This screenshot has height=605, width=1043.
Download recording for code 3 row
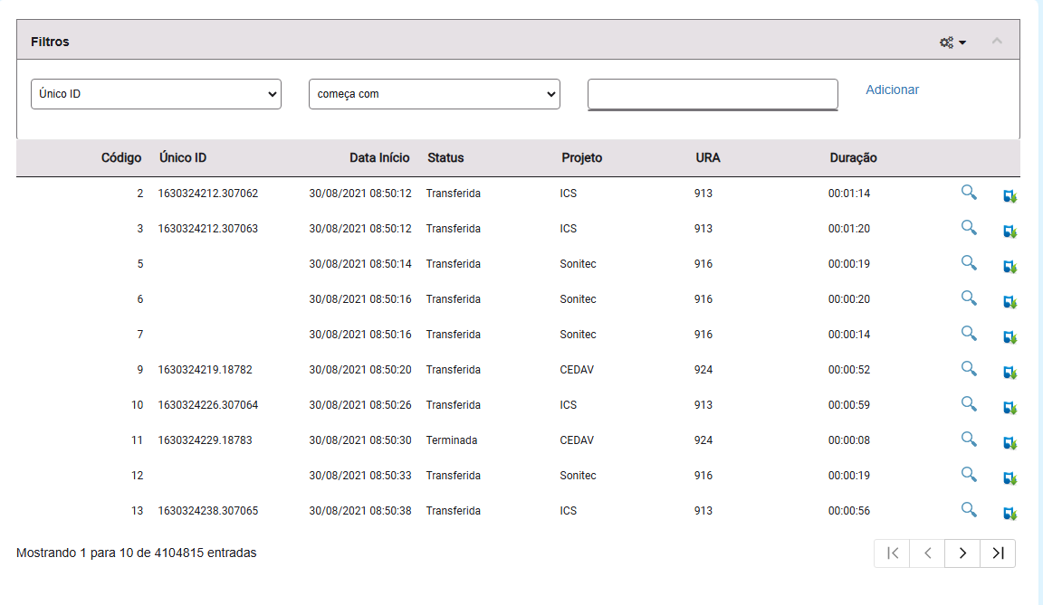(x=1010, y=232)
